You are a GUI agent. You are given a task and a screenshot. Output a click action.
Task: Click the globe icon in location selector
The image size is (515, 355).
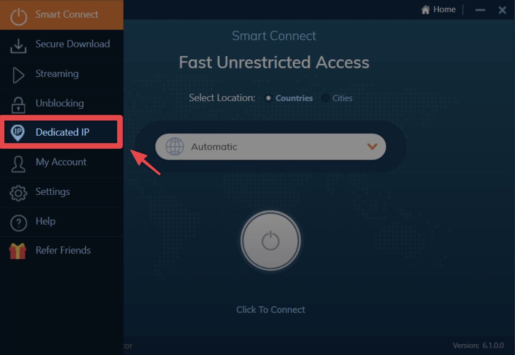[x=175, y=147]
